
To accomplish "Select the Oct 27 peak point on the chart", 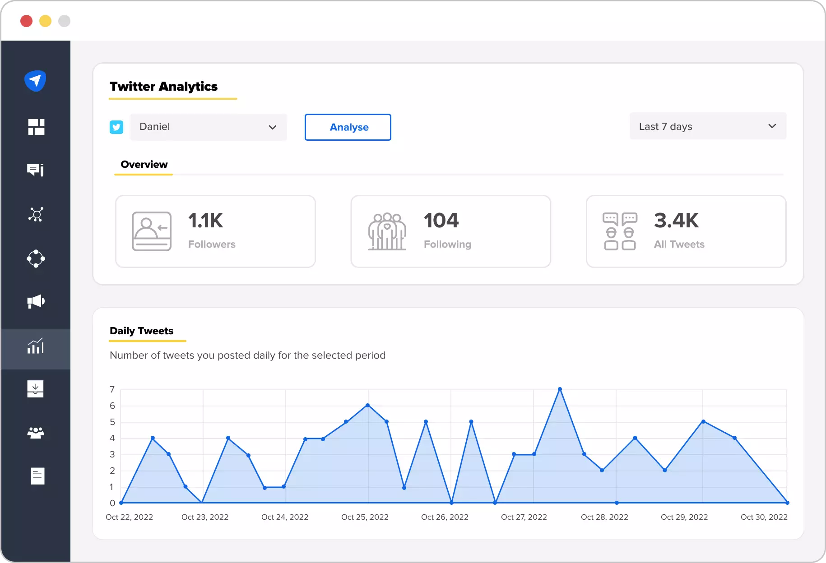I will click(560, 389).
